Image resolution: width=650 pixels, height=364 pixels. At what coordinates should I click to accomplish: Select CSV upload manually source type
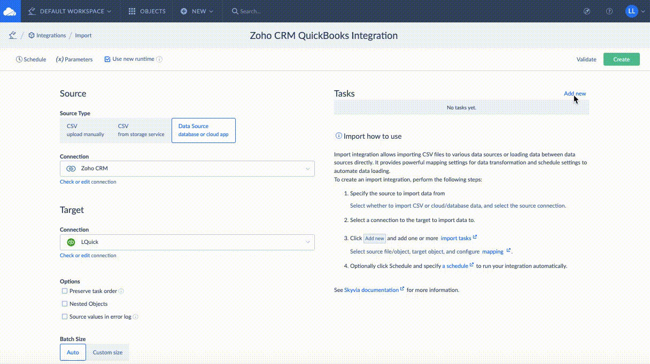pos(86,130)
